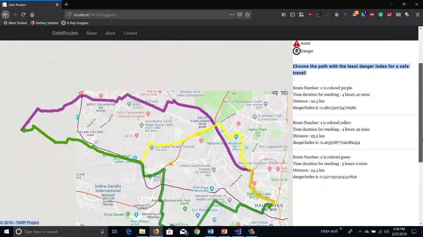Show hidden system tray icons chevron
Screen dimensions: 423x237
pyautogui.click(x=360, y=231)
